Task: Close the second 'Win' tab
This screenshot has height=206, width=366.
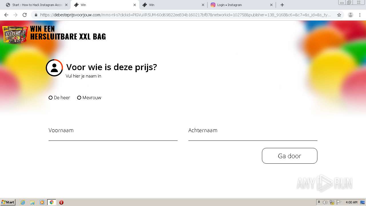Action: click(x=203, y=5)
